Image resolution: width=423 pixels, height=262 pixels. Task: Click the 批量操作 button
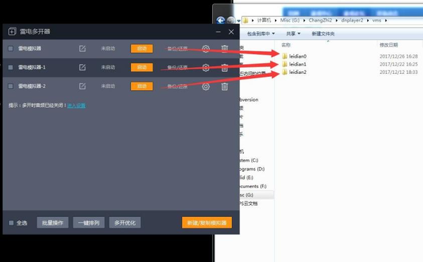[53, 223]
